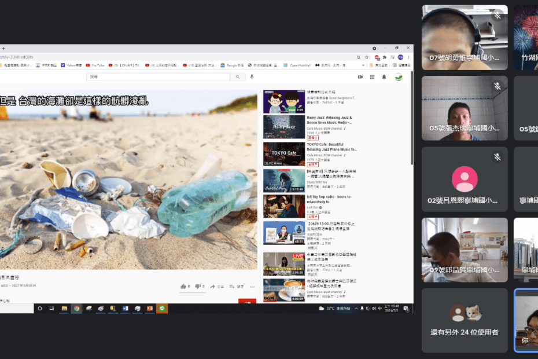
Task: Open the Chrome profile avatar
Action: (x=400, y=57)
